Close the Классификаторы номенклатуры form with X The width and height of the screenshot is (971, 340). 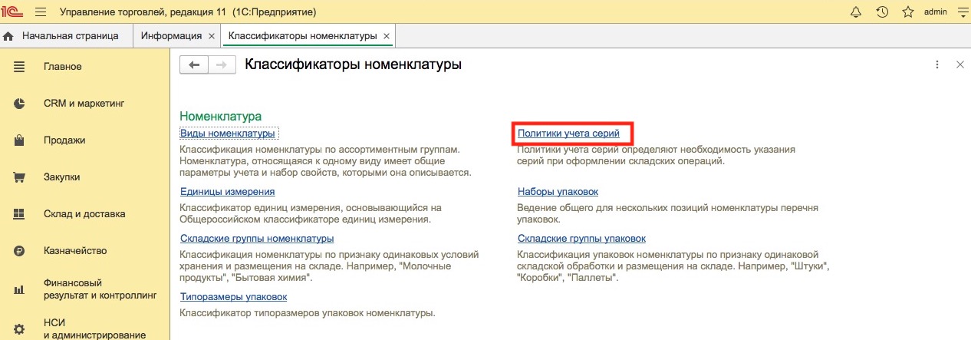[959, 65]
